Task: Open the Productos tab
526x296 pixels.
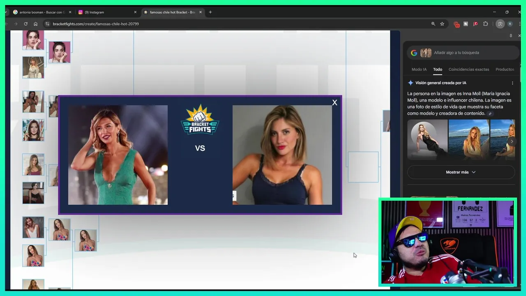Action: 505,69
